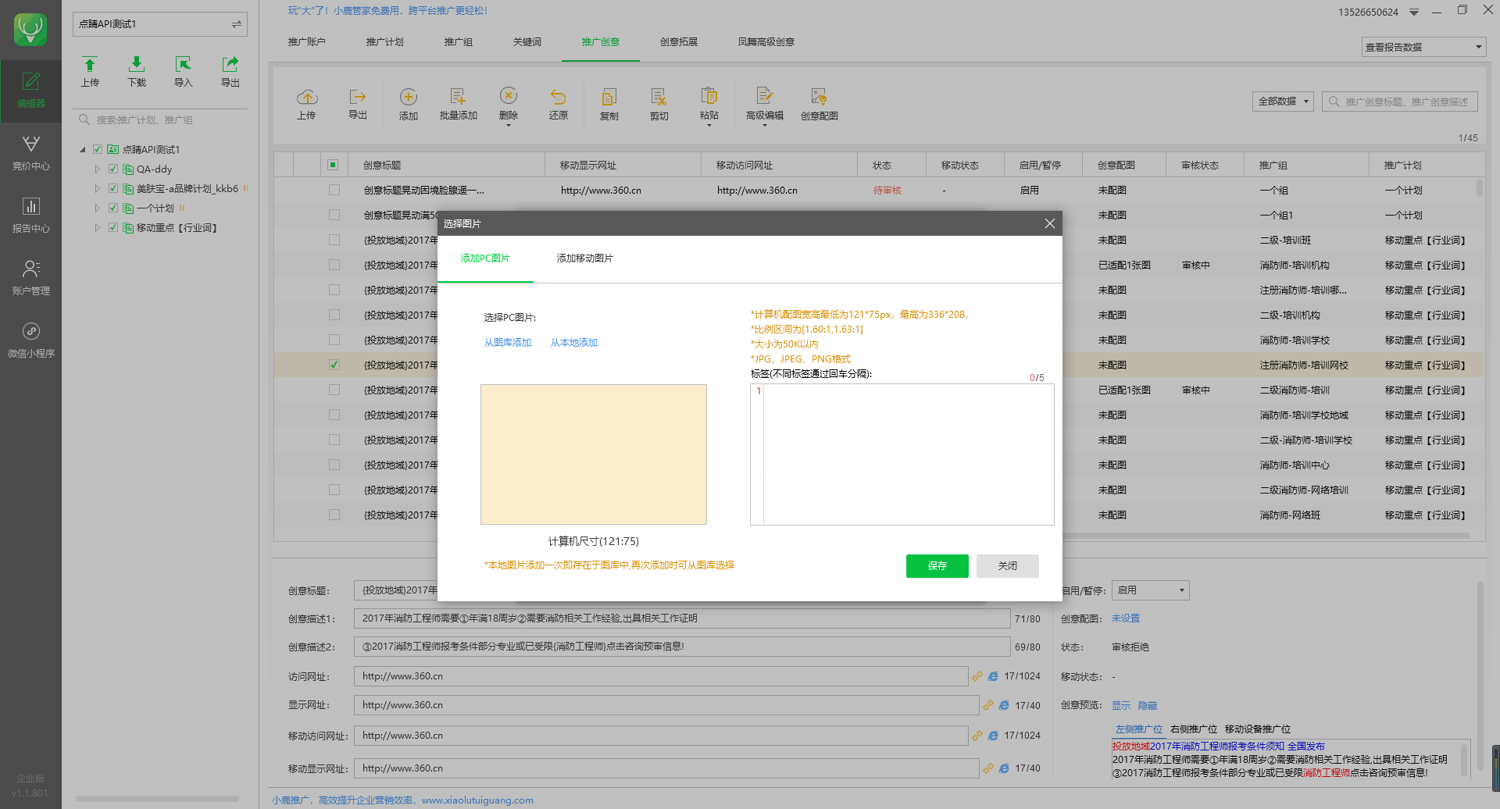Collapse the 点睛API测试1 tree node
This screenshot has height=809, width=1500.
[x=83, y=149]
